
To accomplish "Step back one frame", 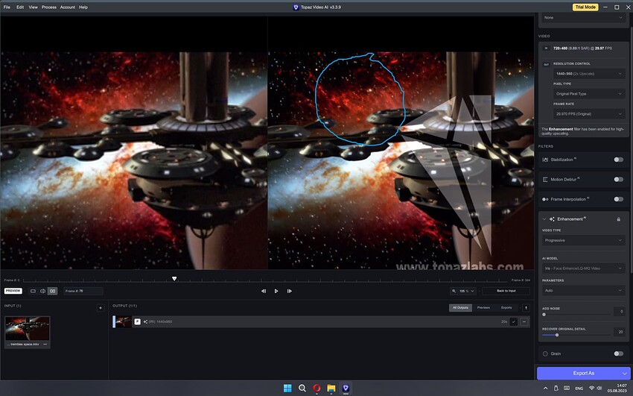I will tap(264, 291).
